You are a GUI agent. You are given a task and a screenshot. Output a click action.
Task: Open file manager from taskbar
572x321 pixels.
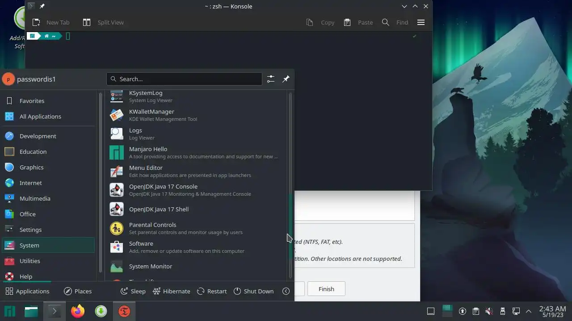point(31,311)
